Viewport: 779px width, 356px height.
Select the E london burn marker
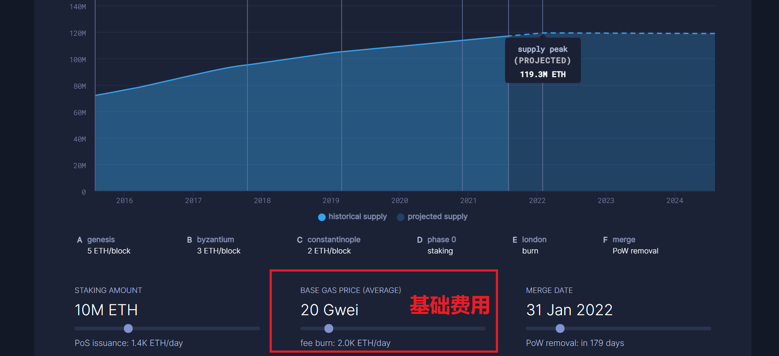point(529,245)
